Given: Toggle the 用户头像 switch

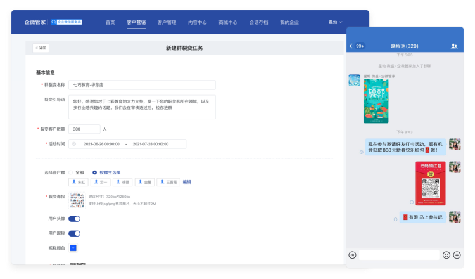Looking at the screenshot, I should [x=74, y=219].
